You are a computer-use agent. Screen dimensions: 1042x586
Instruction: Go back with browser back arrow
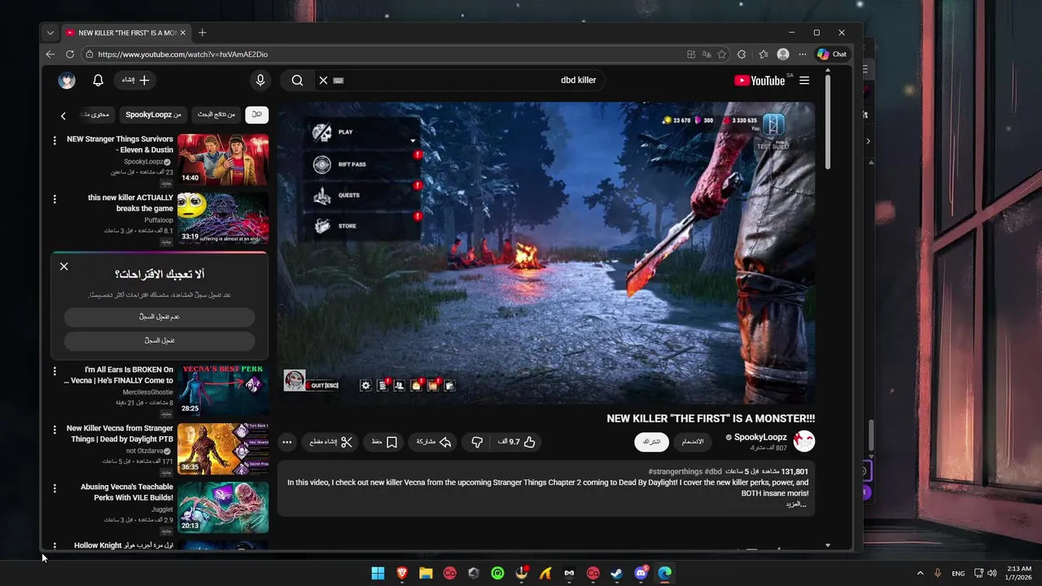pyautogui.click(x=50, y=55)
